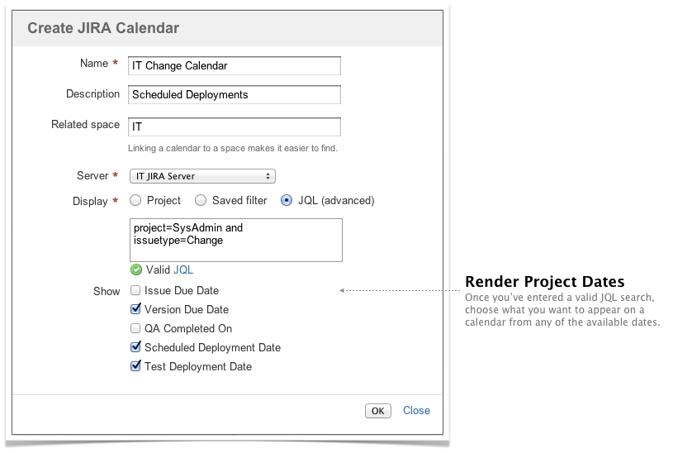Screen dimensions: 673x453
Task: Click inside the JQL query text area
Action: pos(235,239)
